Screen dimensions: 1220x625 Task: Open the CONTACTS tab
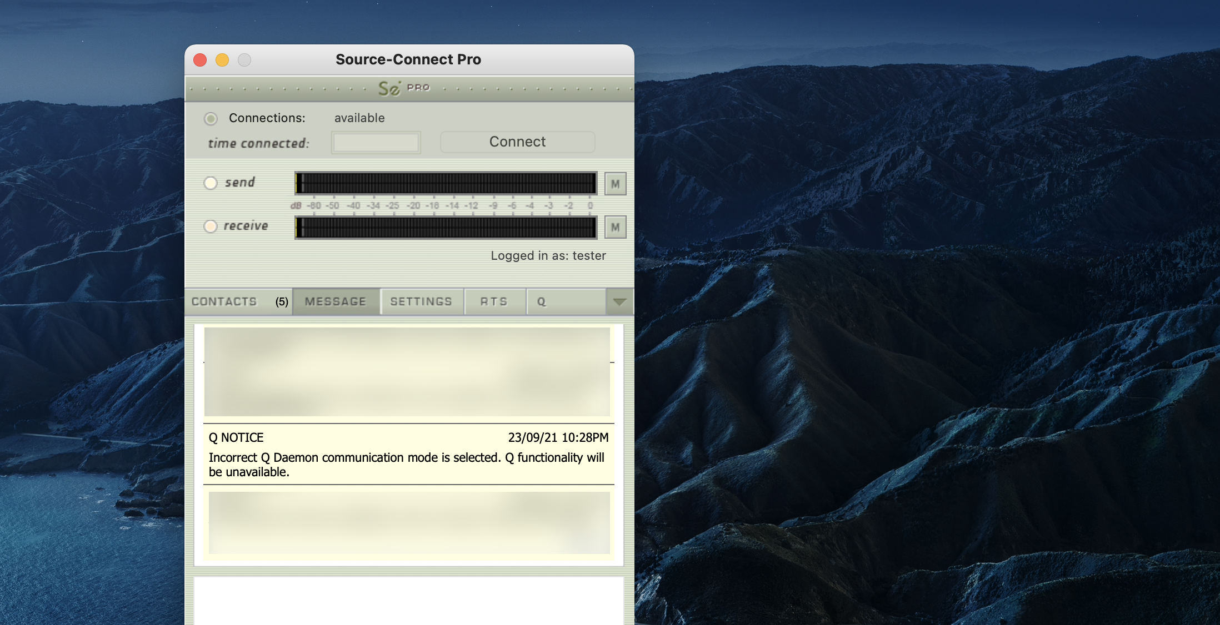point(224,301)
